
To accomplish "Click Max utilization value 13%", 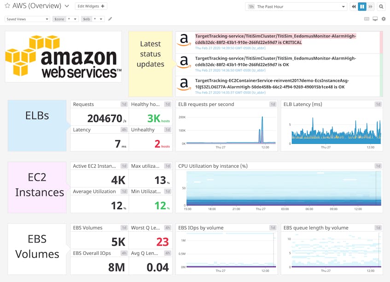I will point(162,180).
